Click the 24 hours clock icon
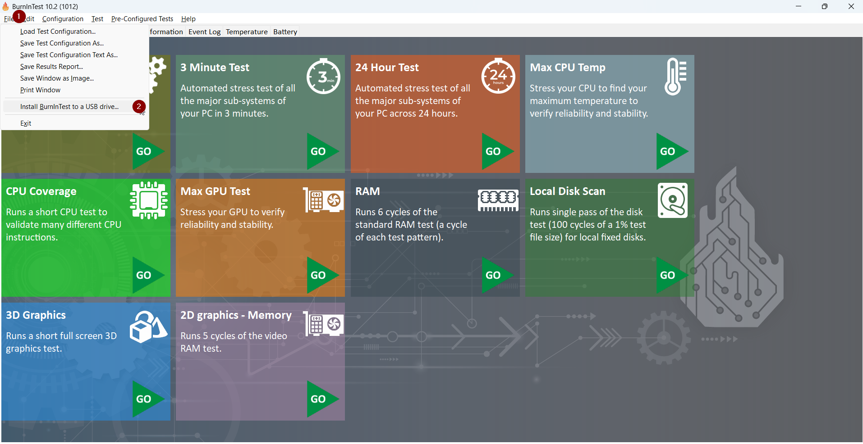Viewport: 863px width, 444px height. tap(498, 76)
